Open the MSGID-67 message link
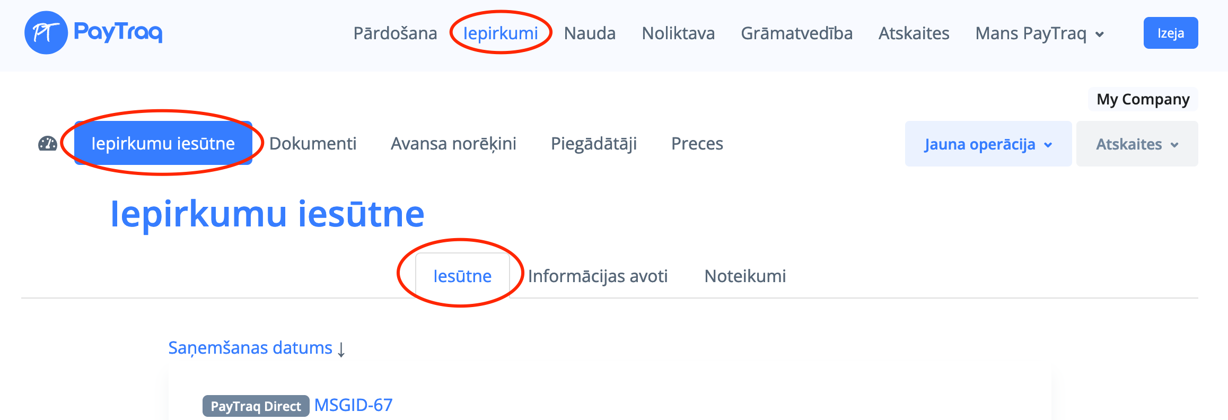 [x=353, y=405]
